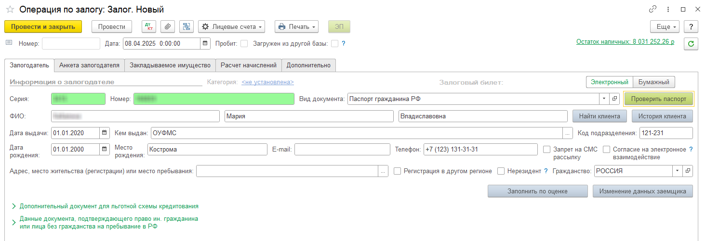
Task: Add form to favorites star icon
Action: tap(10, 9)
